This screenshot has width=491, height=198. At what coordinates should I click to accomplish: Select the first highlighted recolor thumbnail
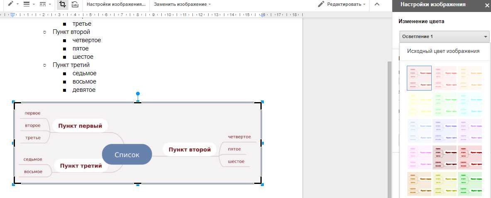419,78
